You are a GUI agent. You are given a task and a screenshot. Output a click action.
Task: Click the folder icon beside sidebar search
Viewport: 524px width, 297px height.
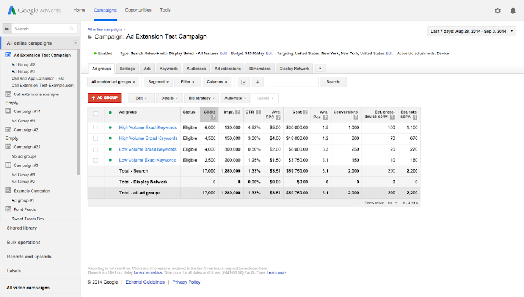(x=6, y=29)
